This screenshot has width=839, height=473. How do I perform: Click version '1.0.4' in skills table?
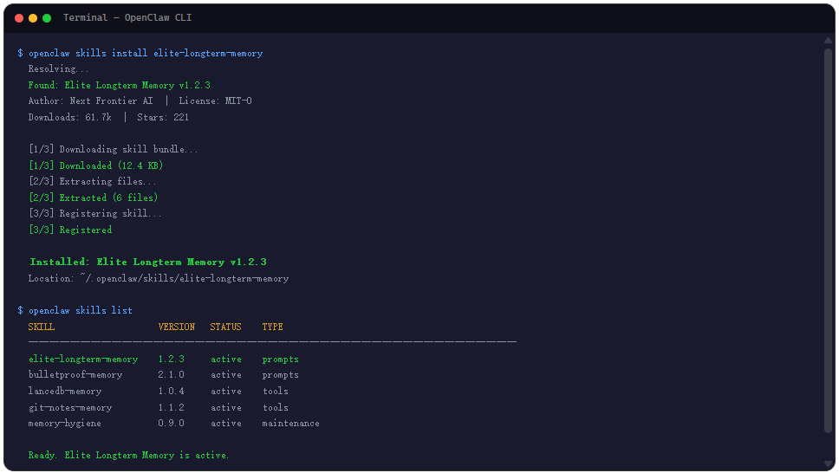(172, 392)
